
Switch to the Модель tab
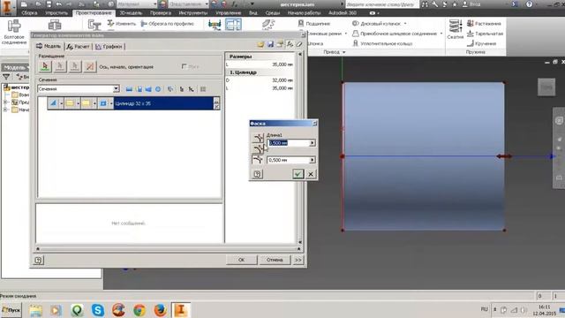click(49, 46)
